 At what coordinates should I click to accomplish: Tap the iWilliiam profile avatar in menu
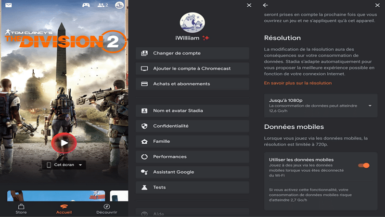[192, 23]
